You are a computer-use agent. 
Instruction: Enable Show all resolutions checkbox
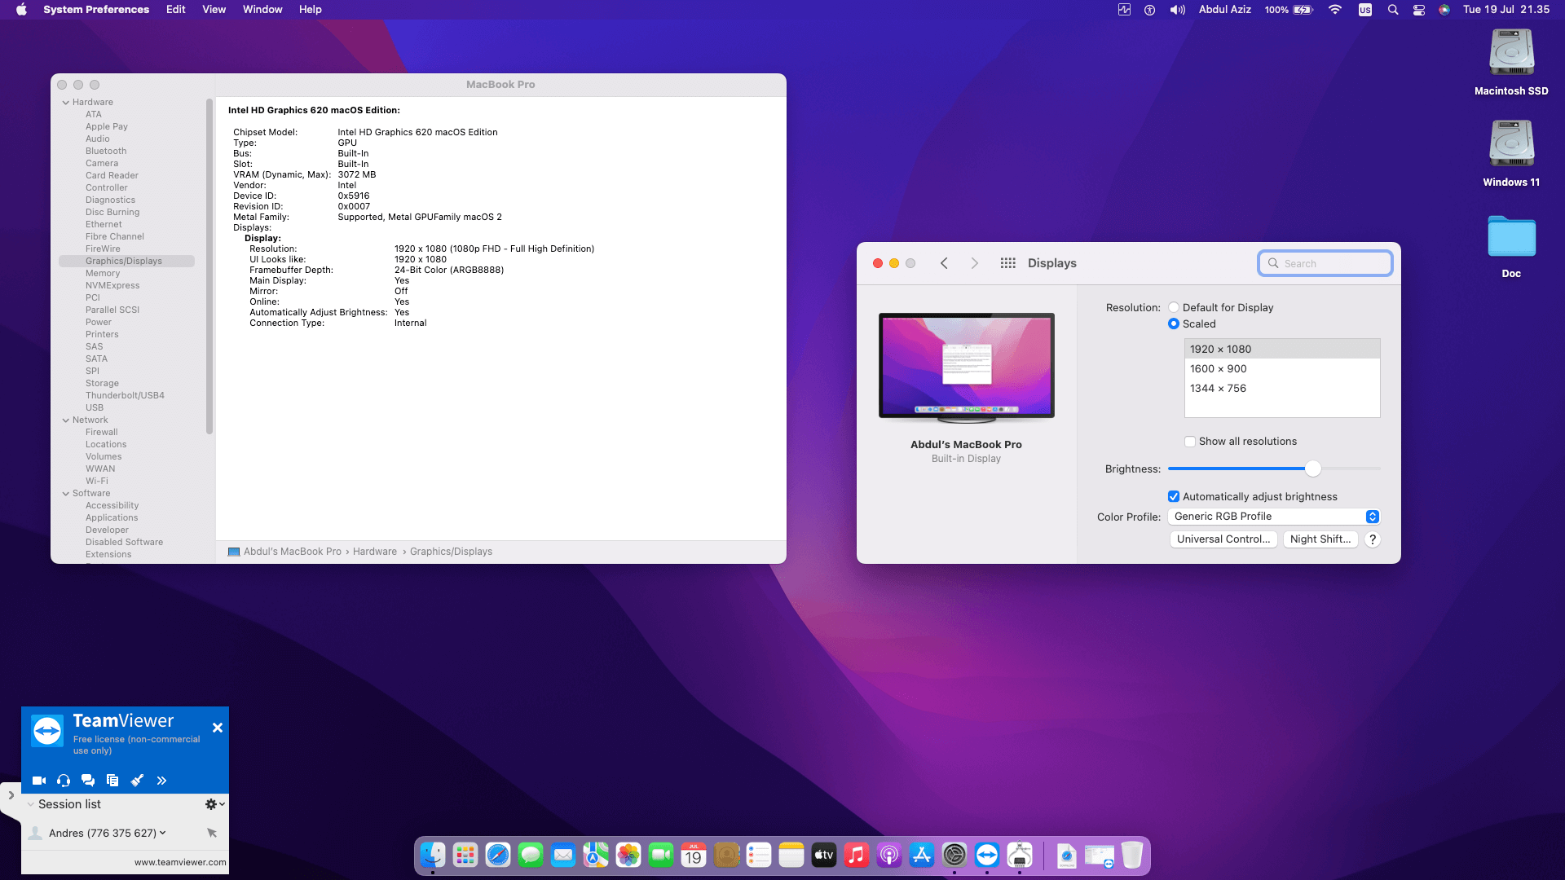point(1190,442)
